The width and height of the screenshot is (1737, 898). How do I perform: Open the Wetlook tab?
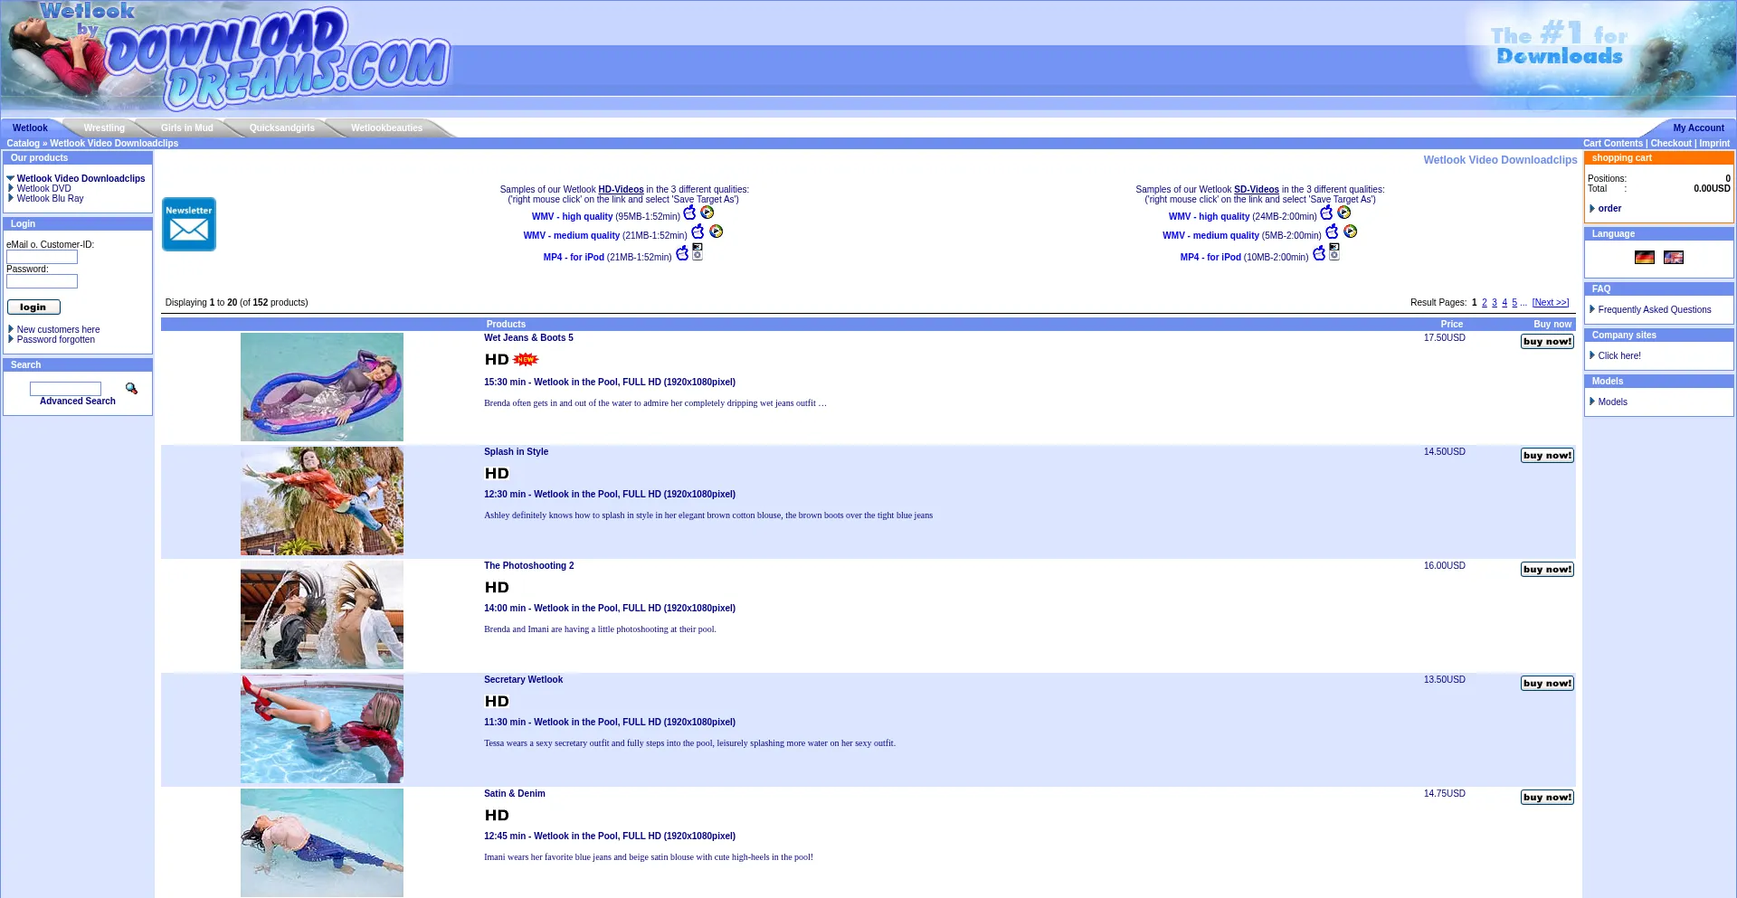[x=30, y=128]
